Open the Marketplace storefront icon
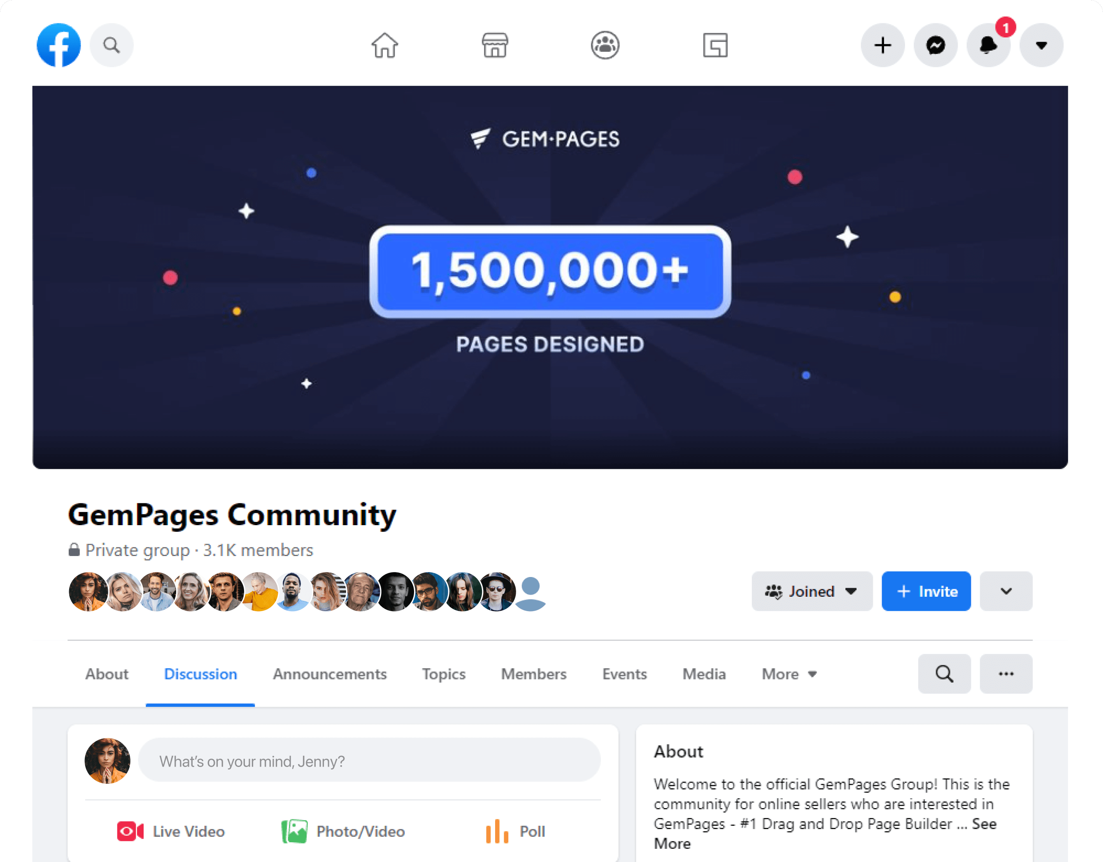 (x=495, y=45)
